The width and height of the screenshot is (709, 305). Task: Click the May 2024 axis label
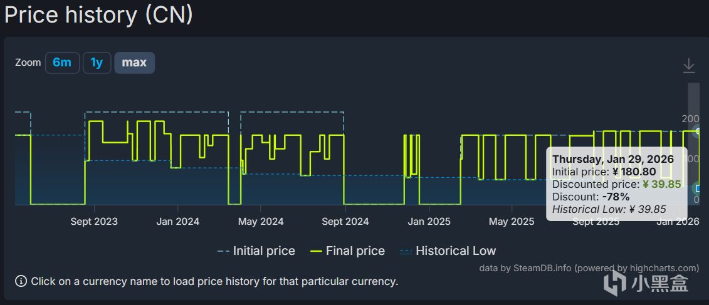tap(261, 221)
